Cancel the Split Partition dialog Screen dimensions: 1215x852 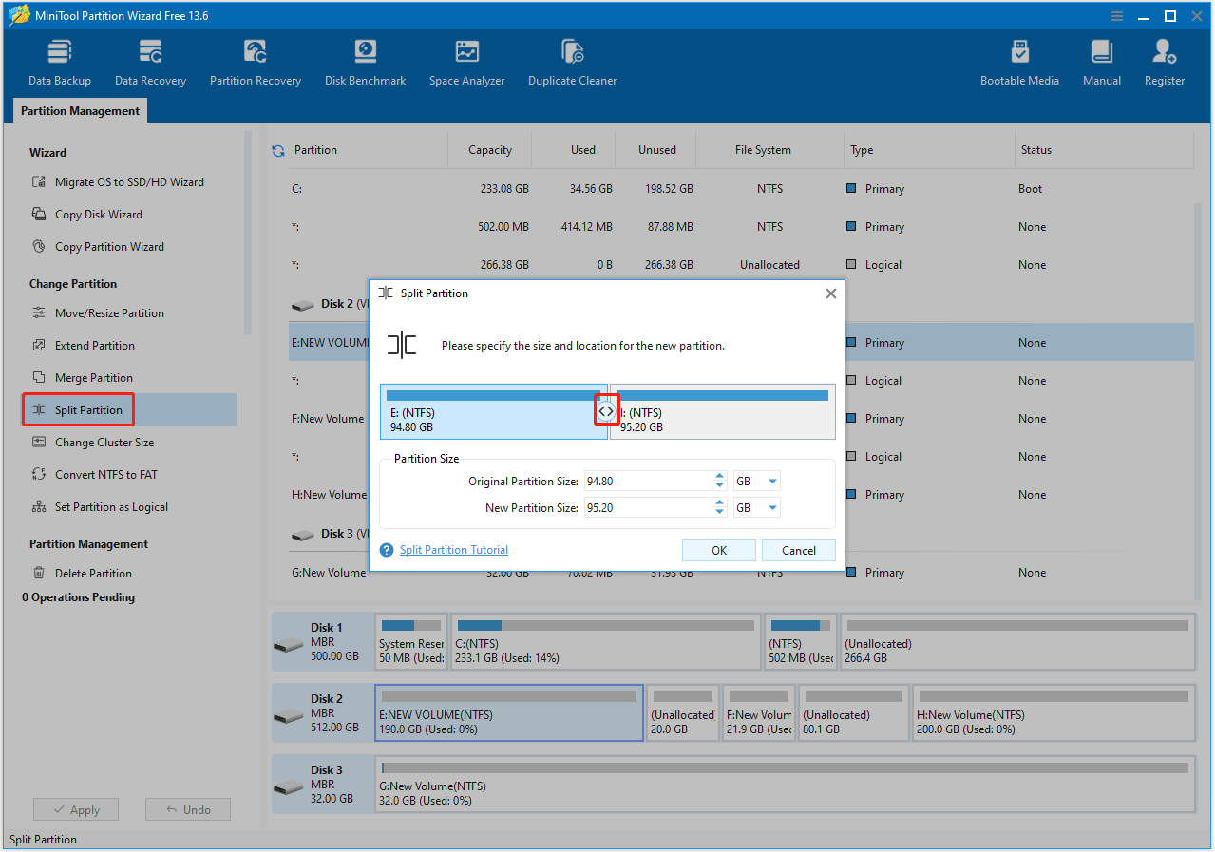[799, 550]
